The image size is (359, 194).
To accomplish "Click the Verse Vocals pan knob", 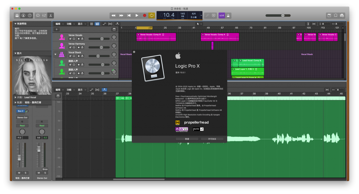I will [x=114, y=37].
